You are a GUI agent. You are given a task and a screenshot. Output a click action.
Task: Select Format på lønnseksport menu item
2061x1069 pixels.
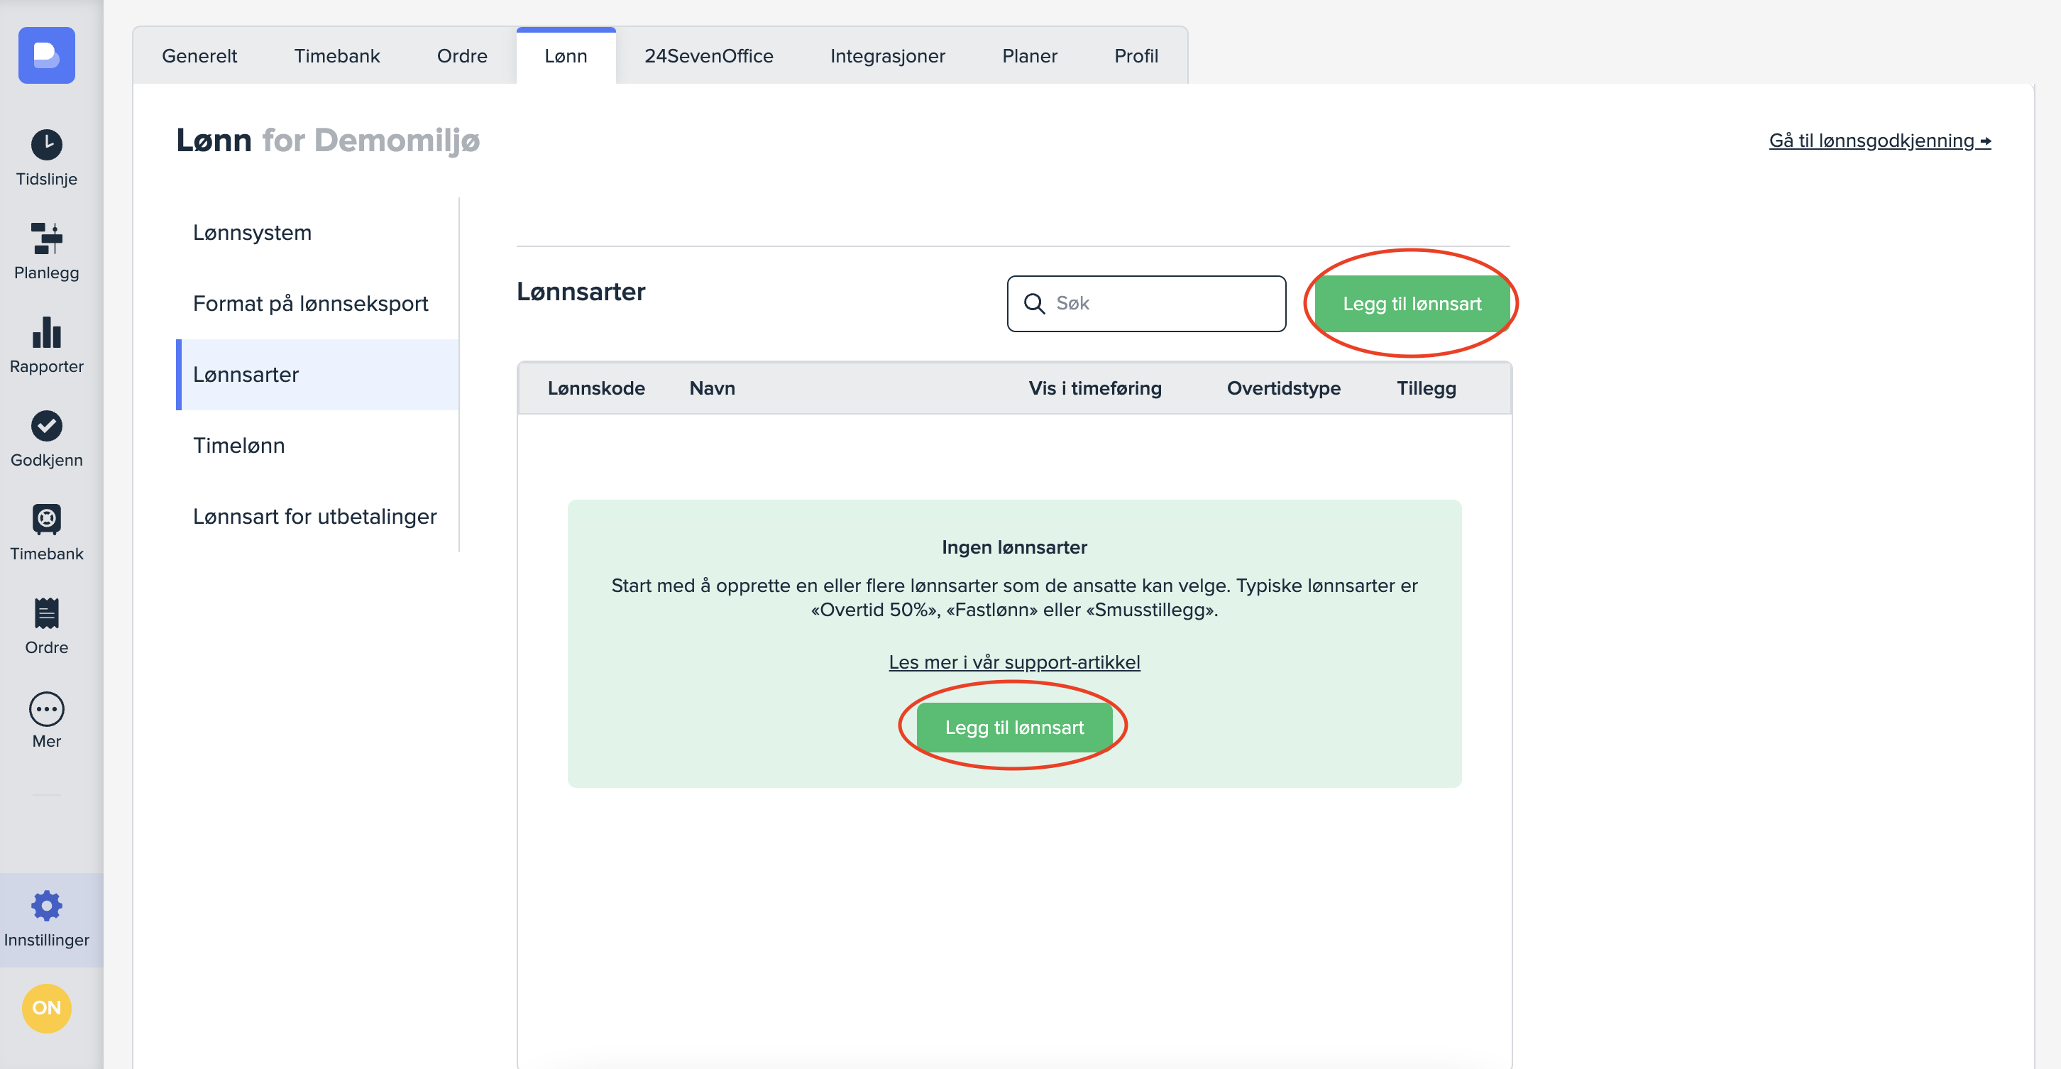click(x=310, y=303)
